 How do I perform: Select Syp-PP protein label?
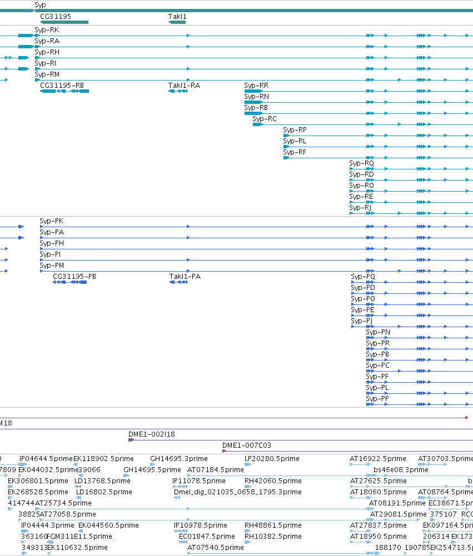(377, 399)
